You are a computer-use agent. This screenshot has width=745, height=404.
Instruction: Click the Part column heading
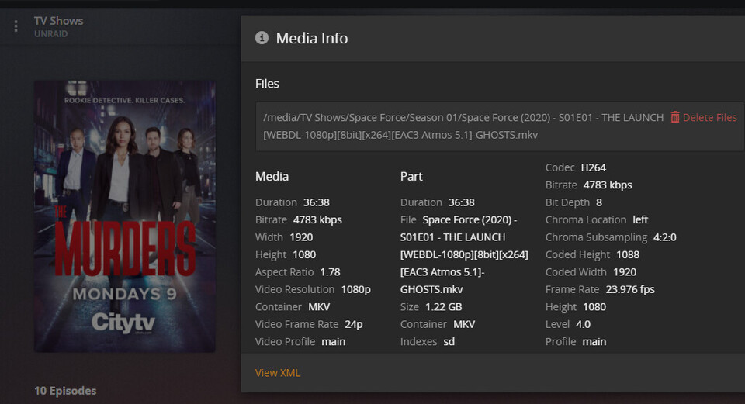pyautogui.click(x=411, y=177)
